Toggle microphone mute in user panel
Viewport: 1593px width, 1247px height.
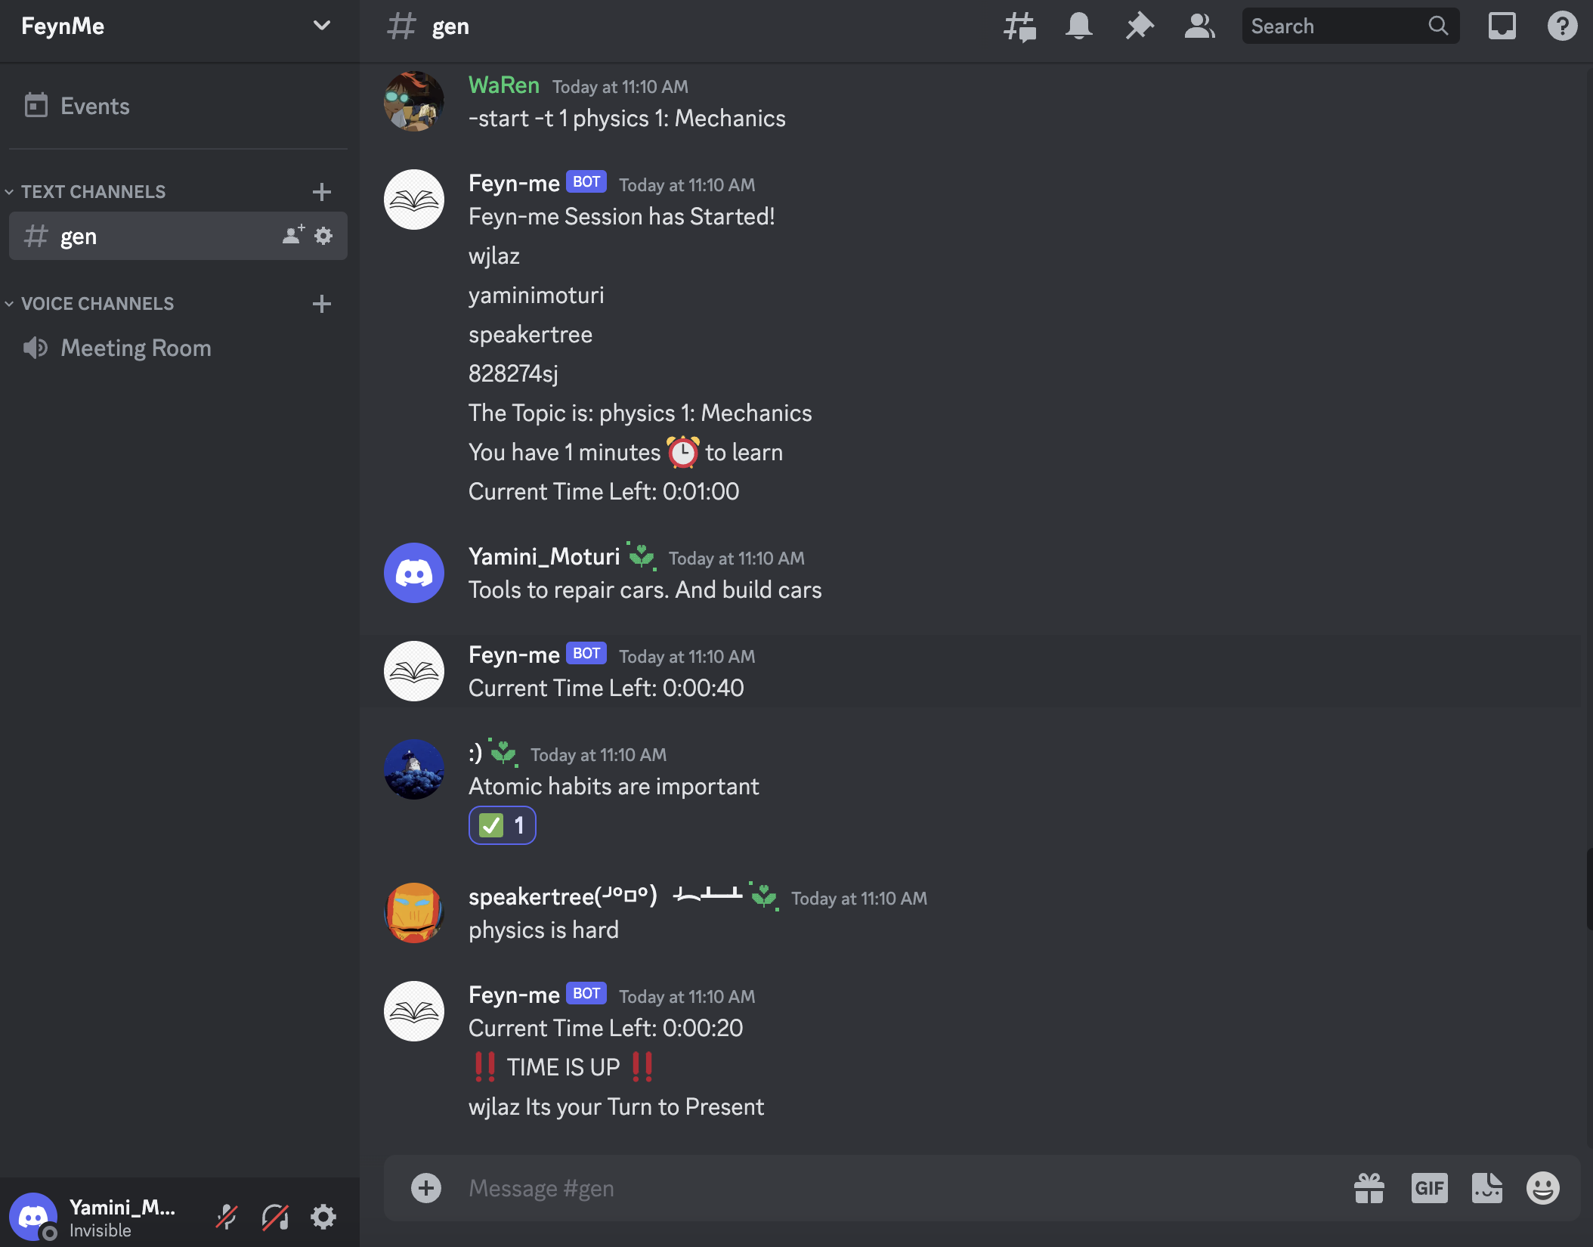click(227, 1217)
